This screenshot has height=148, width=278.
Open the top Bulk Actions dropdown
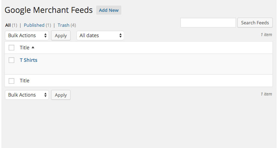[x=27, y=35]
